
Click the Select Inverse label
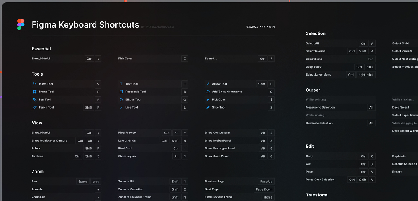pyautogui.click(x=316, y=51)
